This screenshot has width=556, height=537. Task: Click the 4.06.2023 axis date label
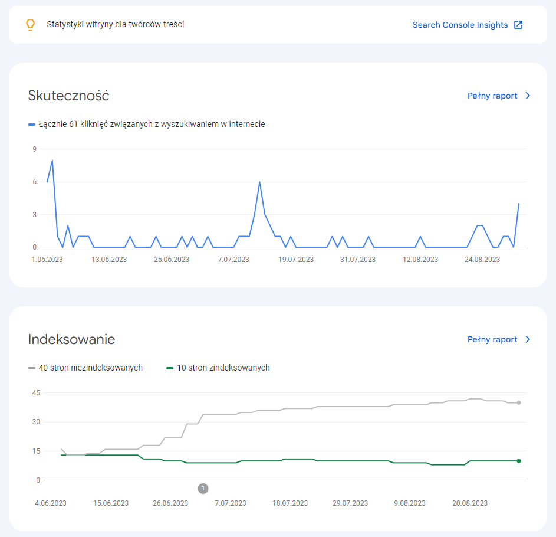51,503
